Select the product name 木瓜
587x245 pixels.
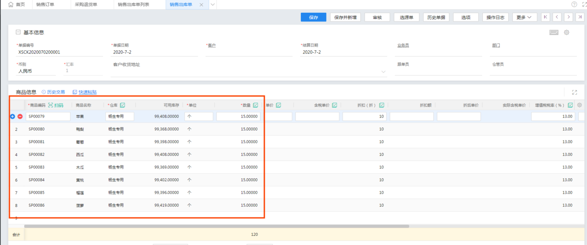(80, 167)
